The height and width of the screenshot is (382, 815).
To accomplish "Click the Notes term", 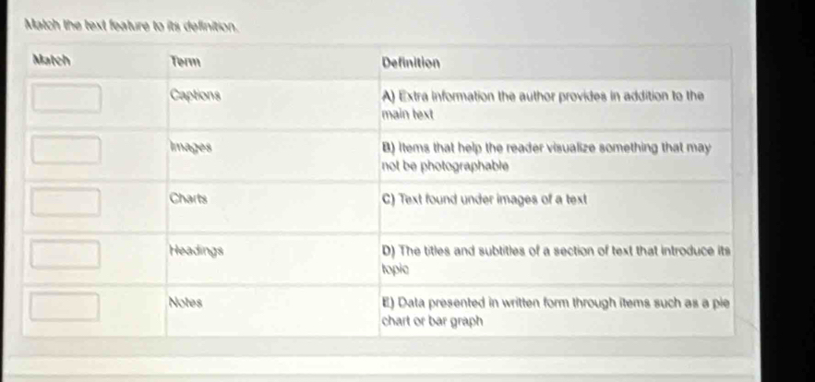I will (x=186, y=302).
